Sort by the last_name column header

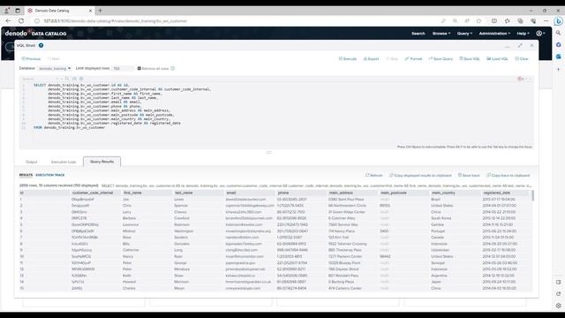pos(199,193)
